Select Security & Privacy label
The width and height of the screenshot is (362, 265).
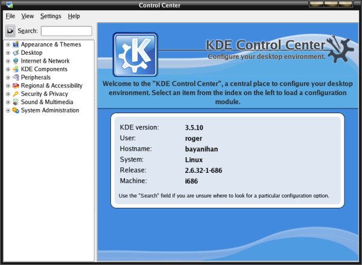click(x=45, y=94)
